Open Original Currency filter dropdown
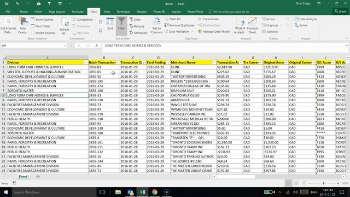This screenshot has width=350, height=197. tap(313, 62)
